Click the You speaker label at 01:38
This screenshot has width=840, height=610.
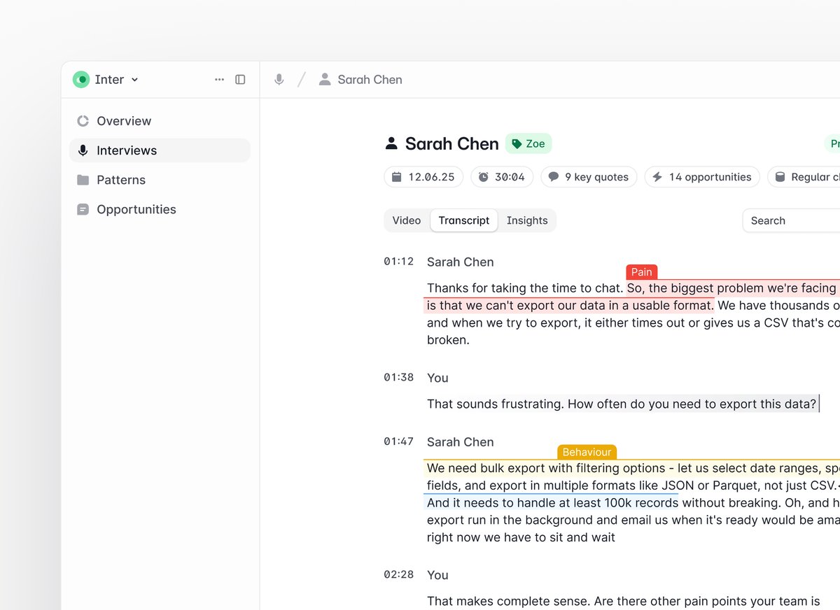(x=437, y=378)
